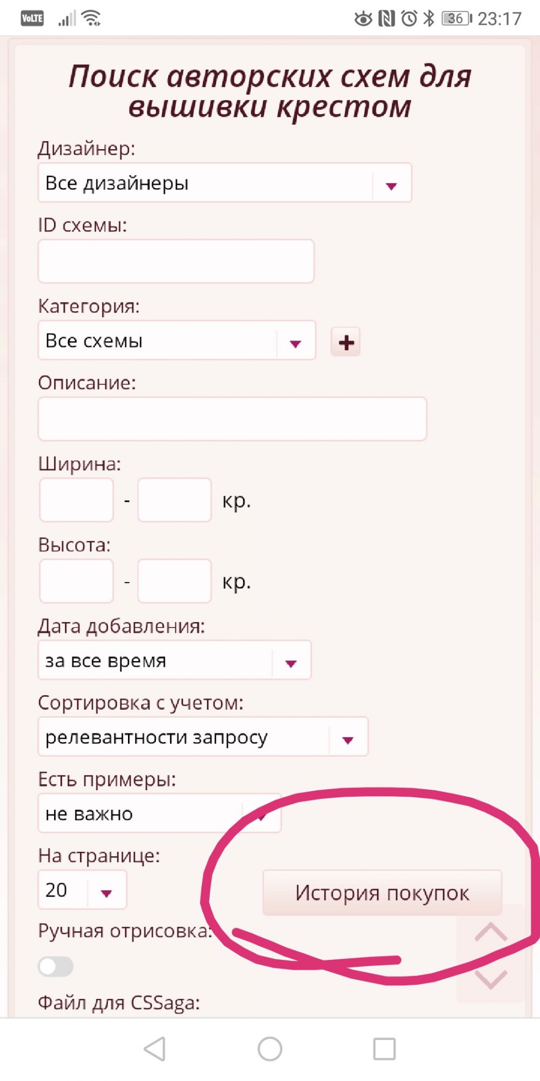Click into the Описание text field
Viewport: 540px width, 1081px height.
tap(232, 419)
